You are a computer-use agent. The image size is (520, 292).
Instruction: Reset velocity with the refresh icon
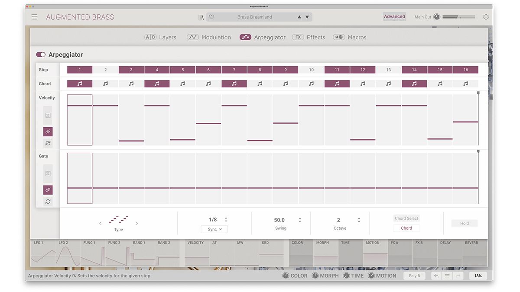48,143
